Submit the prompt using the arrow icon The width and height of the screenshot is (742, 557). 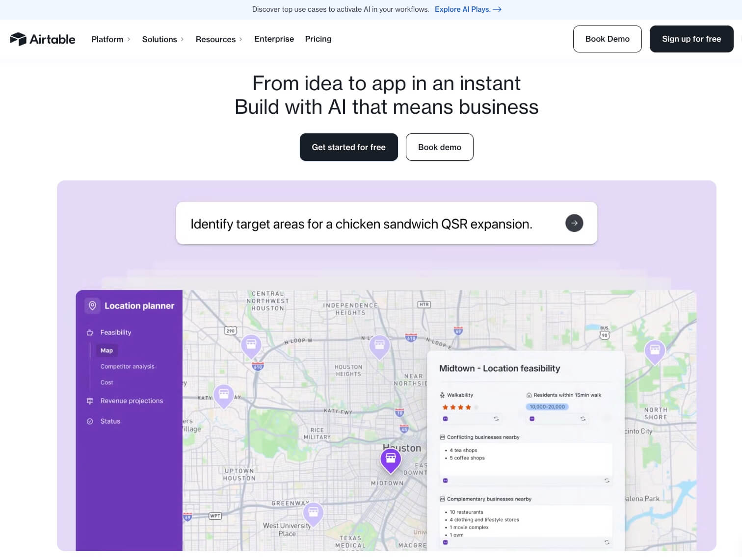click(574, 223)
